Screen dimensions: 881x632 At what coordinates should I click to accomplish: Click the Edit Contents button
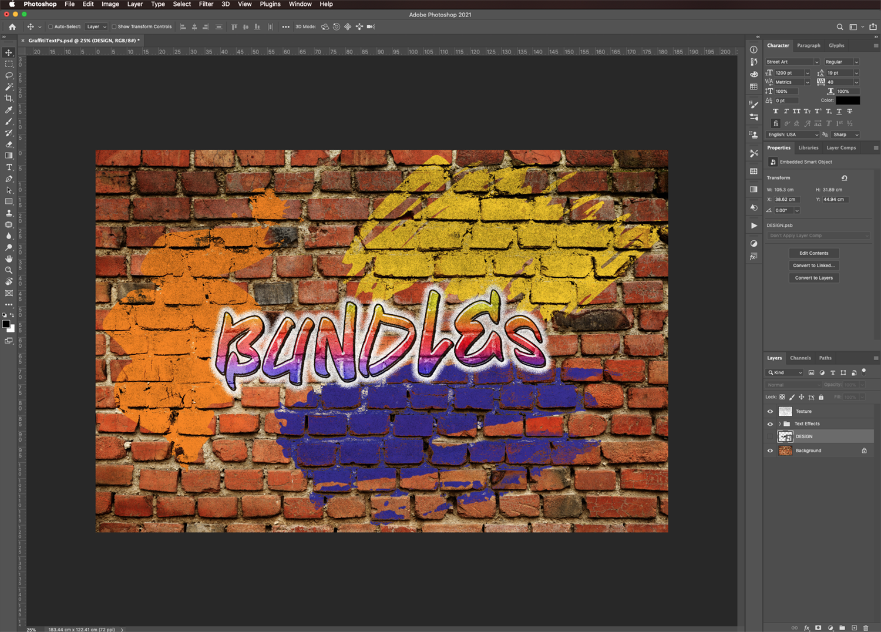click(x=813, y=253)
